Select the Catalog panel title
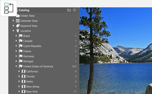This screenshot has height=94, width=152. click(x=24, y=10)
